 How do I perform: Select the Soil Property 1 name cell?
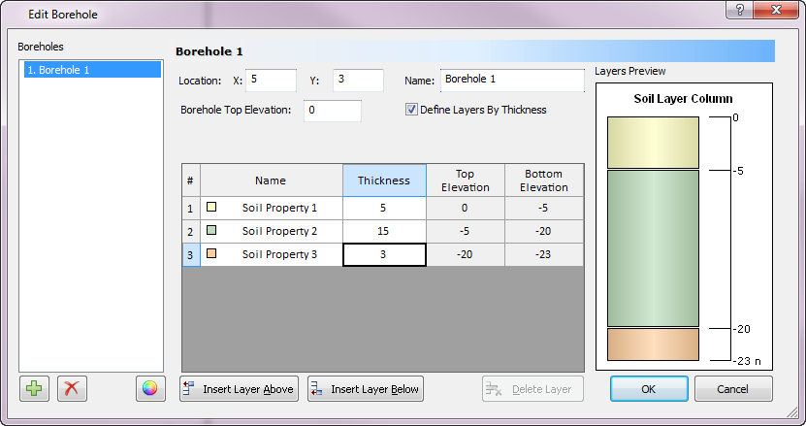coord(272,208)
